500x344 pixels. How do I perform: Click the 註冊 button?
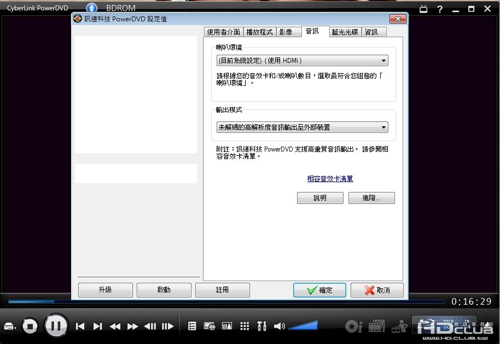click(x=223, y=290)
